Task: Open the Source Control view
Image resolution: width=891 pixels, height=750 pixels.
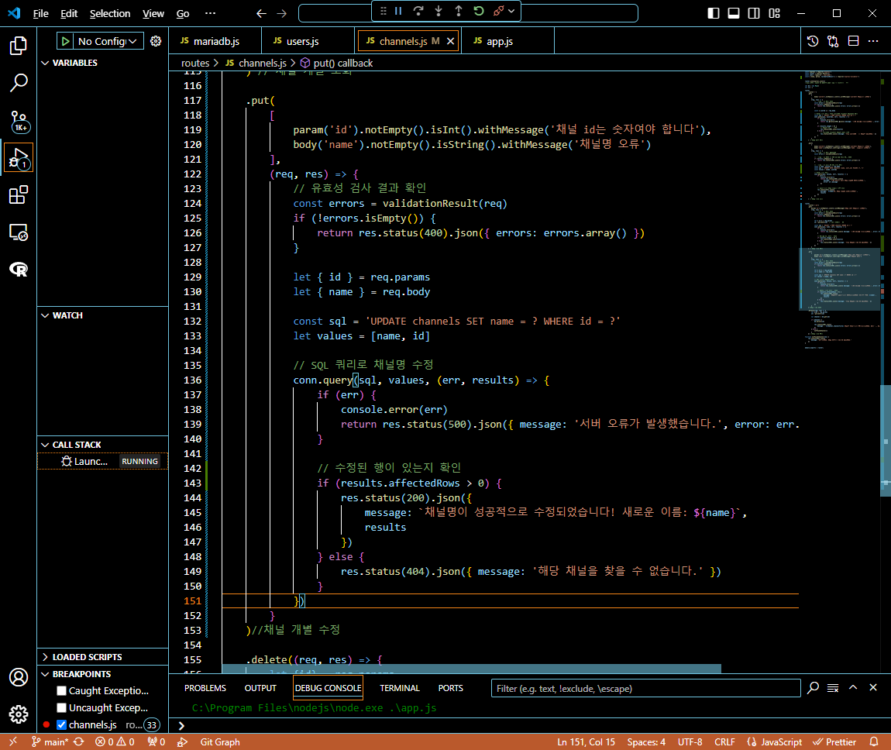Action: click(x=18, y=120)
